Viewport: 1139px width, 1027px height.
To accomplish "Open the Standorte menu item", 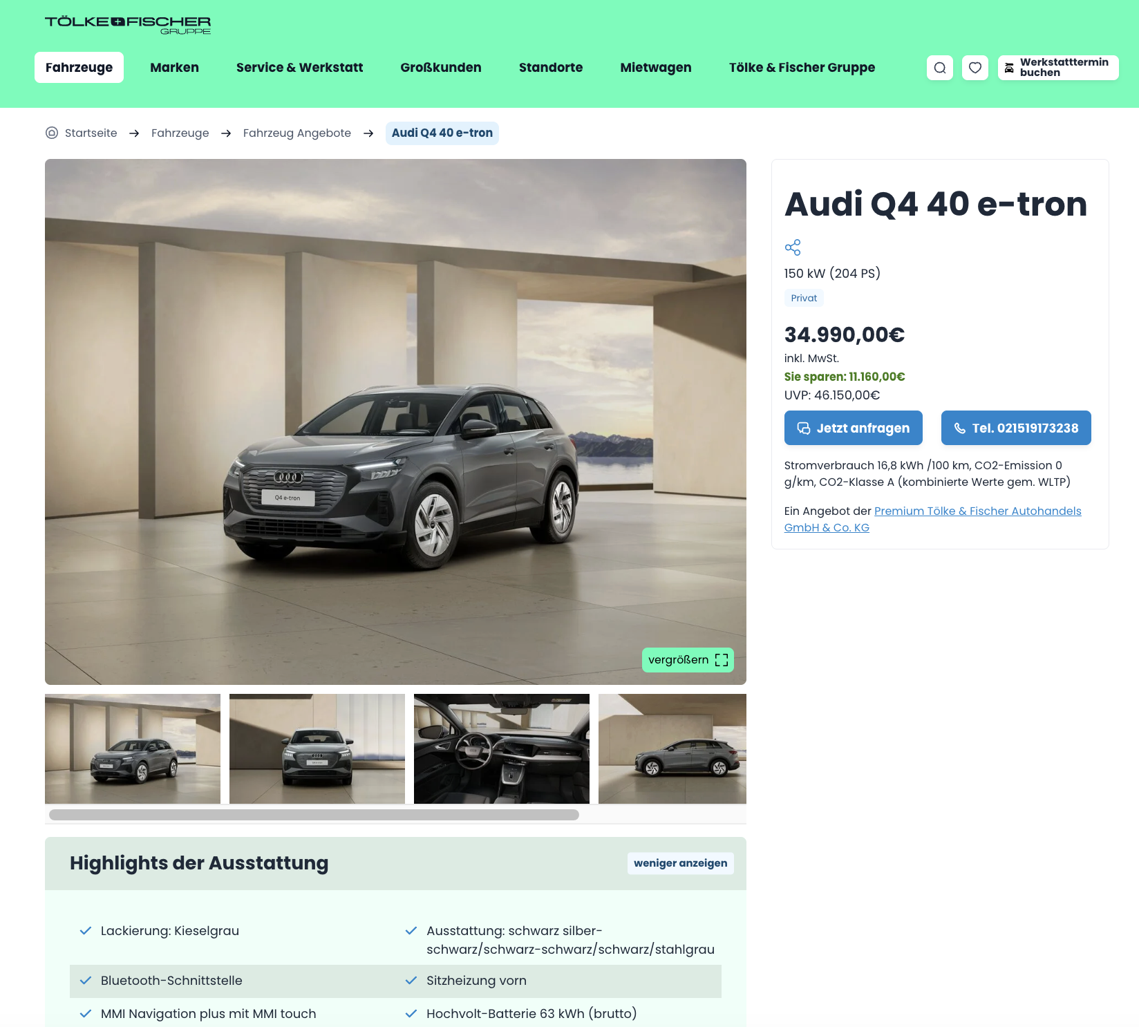I will pos(551,68).
